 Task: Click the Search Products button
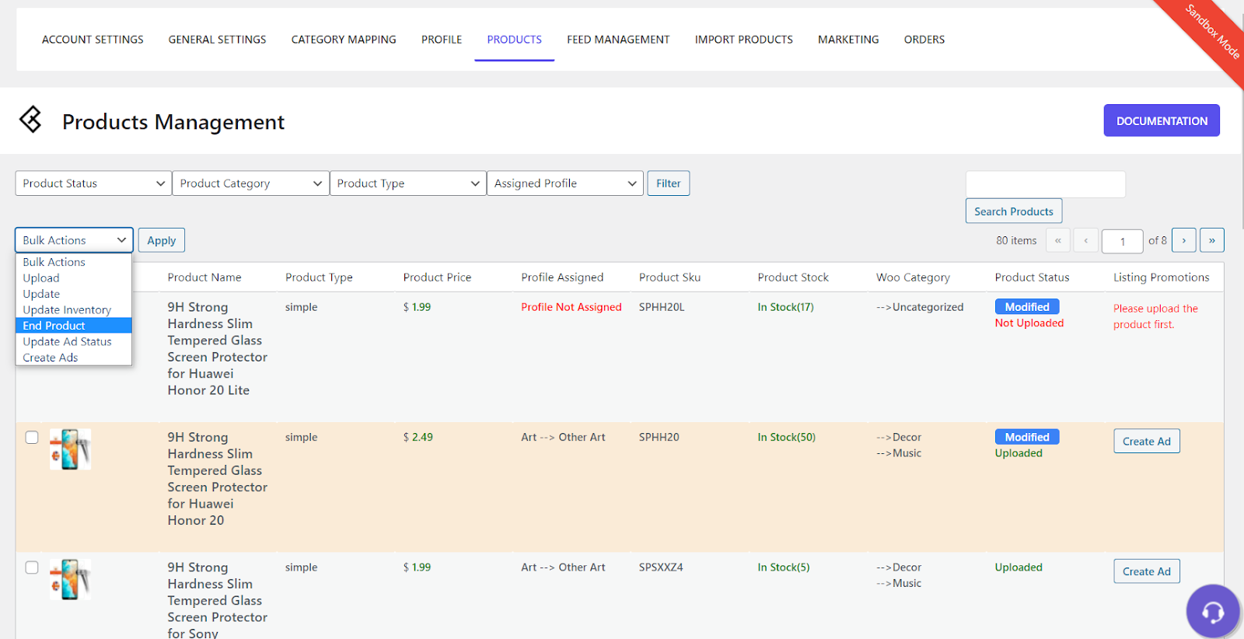(1013, 211)
